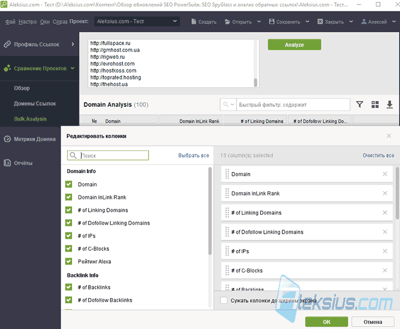Click the Открыть folder icon

click(227, 22)
